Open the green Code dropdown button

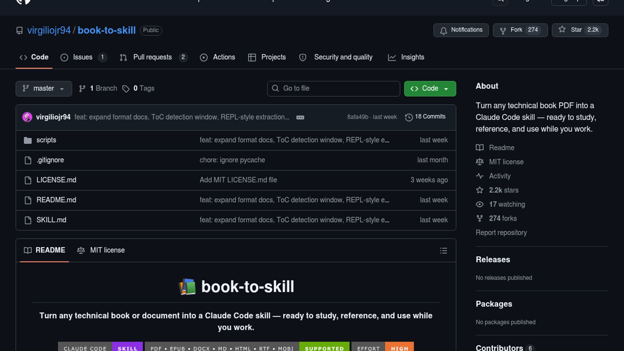pyautogui.click(x=430, y=88)
